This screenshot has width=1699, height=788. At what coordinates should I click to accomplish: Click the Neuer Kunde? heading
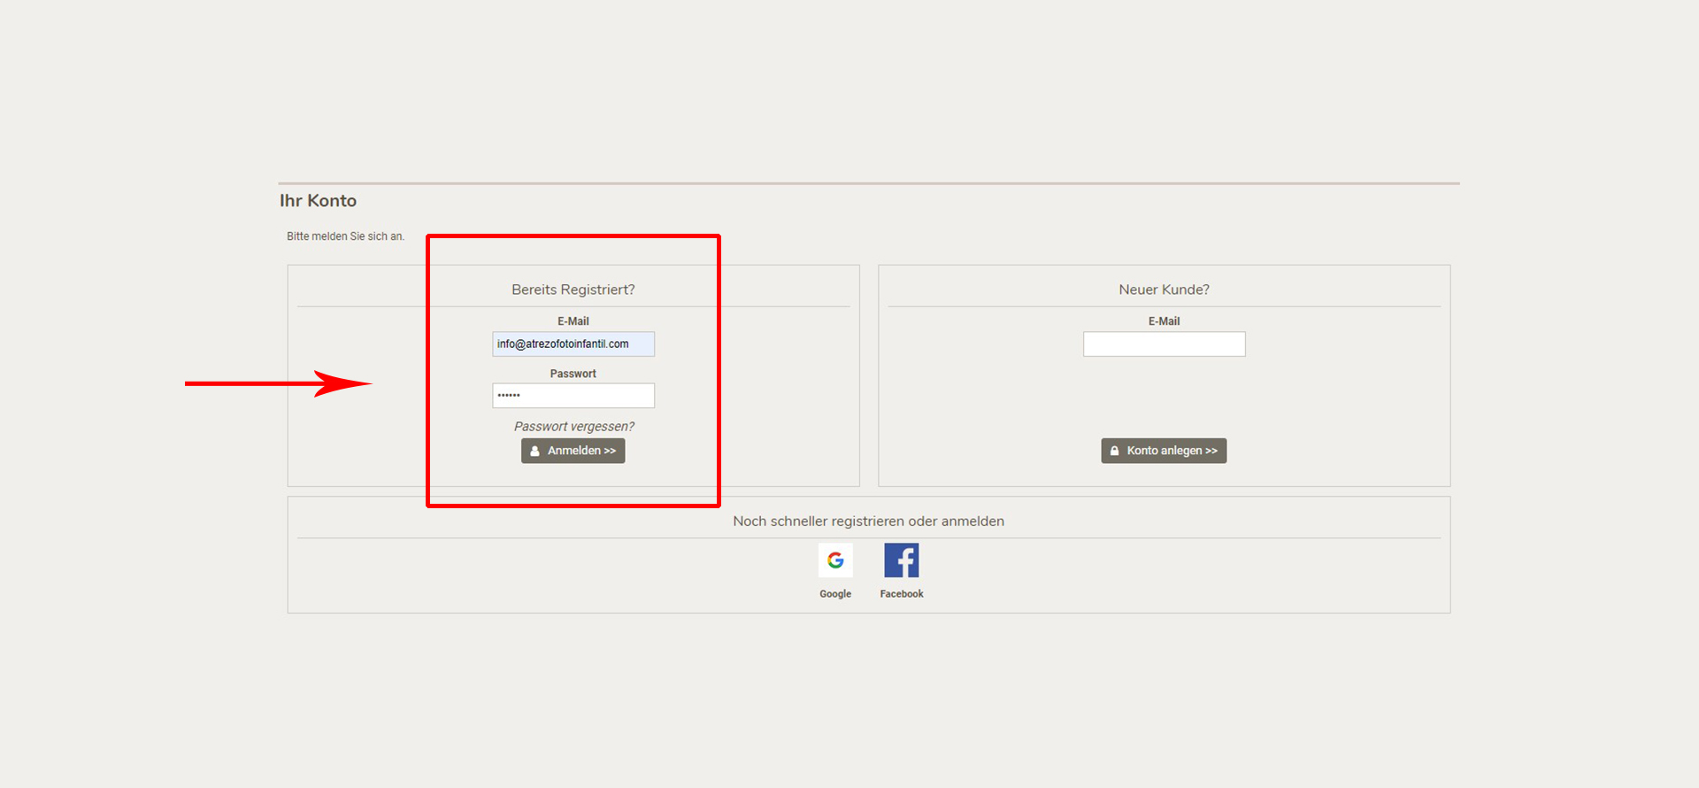pos(1164,290)
